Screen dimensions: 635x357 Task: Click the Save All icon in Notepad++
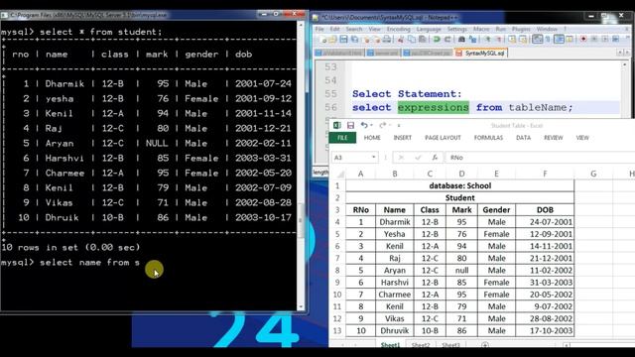click(354, 40)
